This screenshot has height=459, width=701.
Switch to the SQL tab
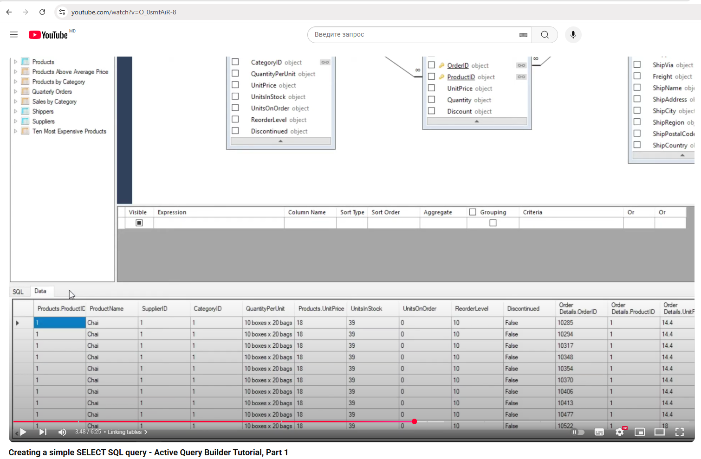(18, 292)
